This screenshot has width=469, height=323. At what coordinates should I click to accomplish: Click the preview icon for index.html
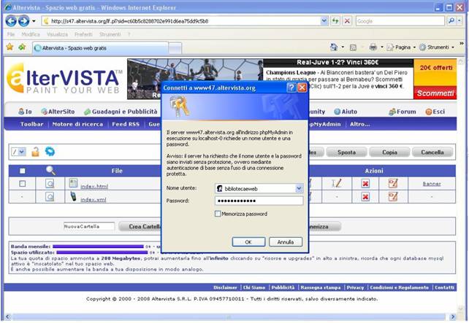pyautogui.click(x=50, y=183)
